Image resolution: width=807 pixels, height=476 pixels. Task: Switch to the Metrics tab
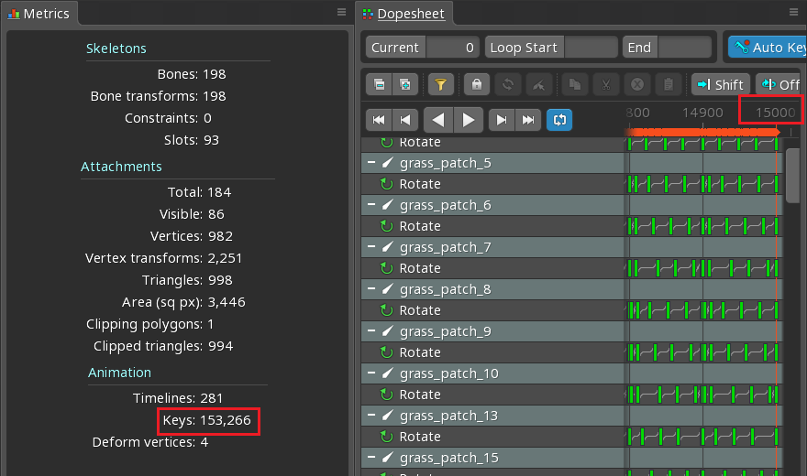tap(39, 14)
